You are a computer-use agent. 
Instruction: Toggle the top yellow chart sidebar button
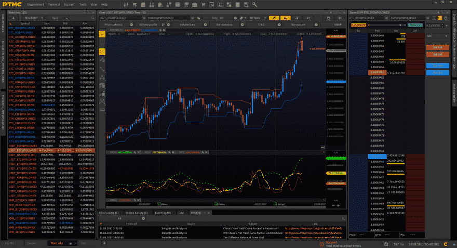coord(102,33)
